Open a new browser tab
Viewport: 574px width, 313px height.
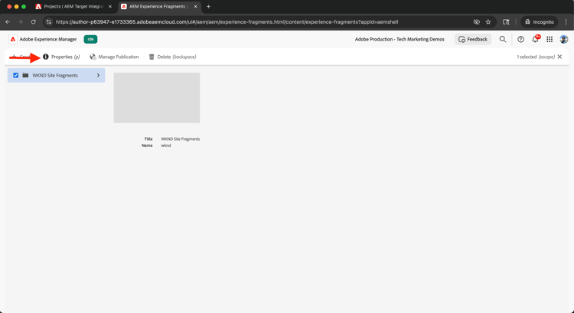point(208,7)
